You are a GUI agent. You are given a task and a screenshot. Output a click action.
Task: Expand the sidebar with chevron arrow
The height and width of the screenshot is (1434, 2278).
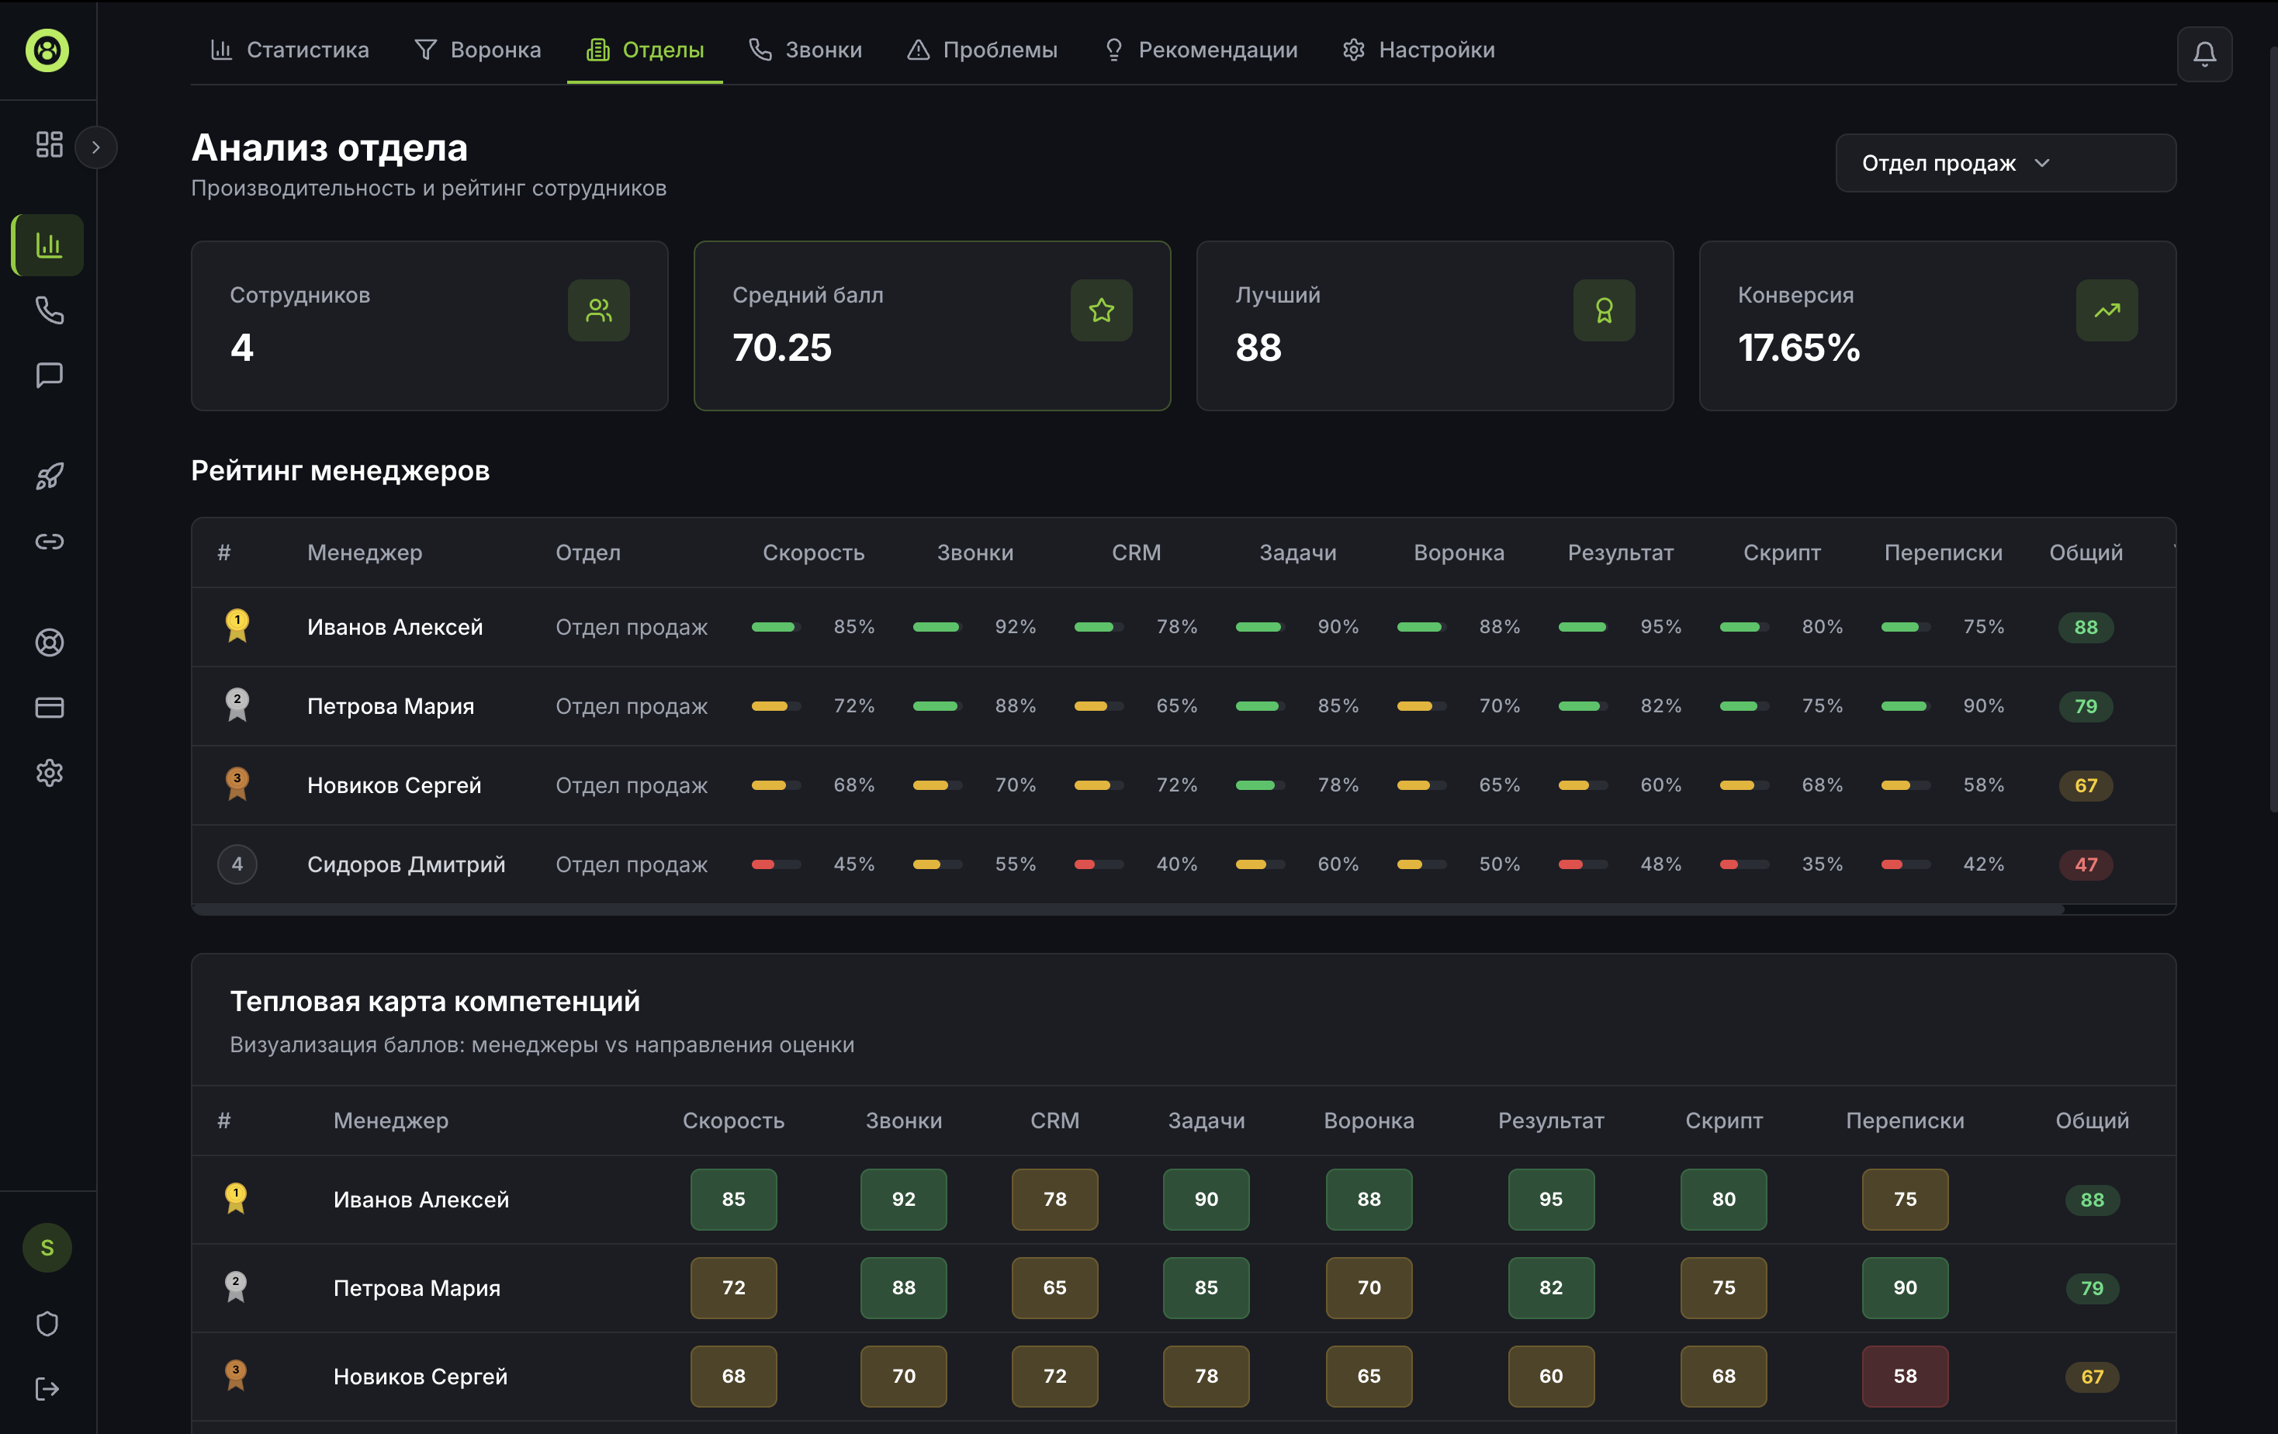coord(95,147)
